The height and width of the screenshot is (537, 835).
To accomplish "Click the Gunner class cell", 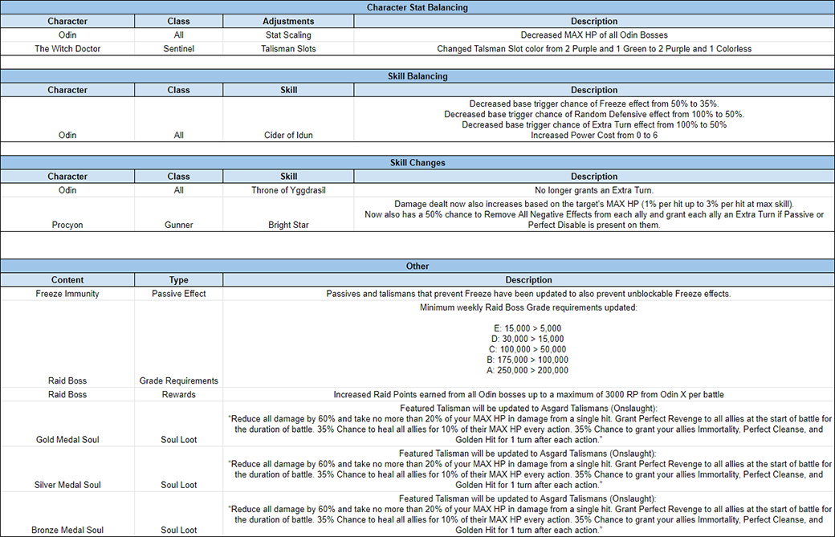I will [x=179, y=226].
